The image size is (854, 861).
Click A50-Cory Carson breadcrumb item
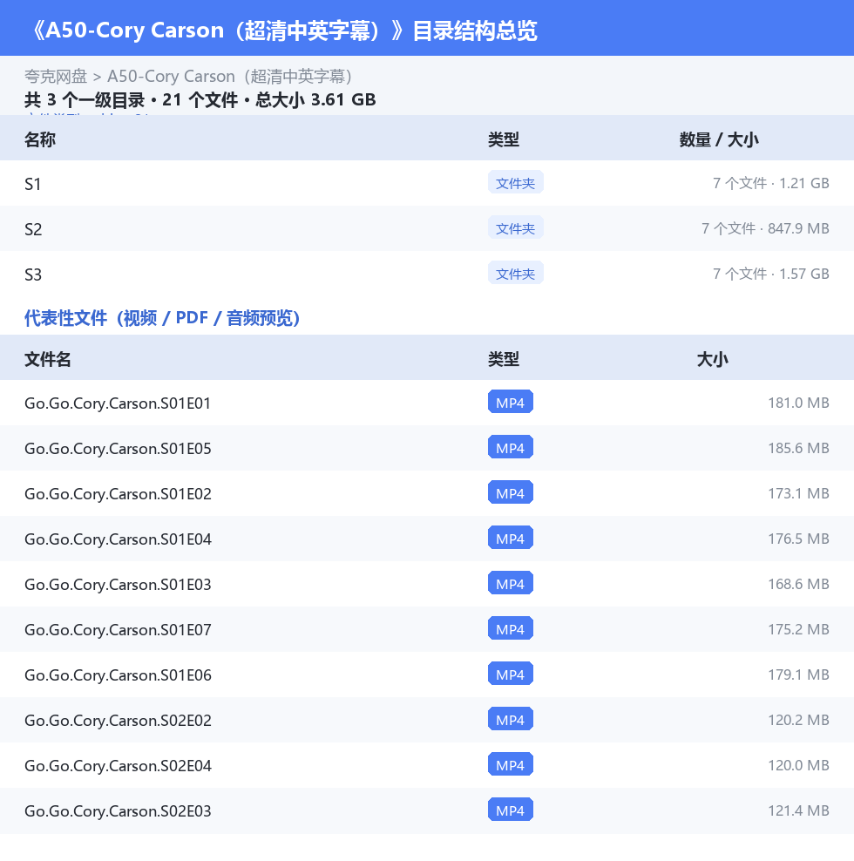229,76
